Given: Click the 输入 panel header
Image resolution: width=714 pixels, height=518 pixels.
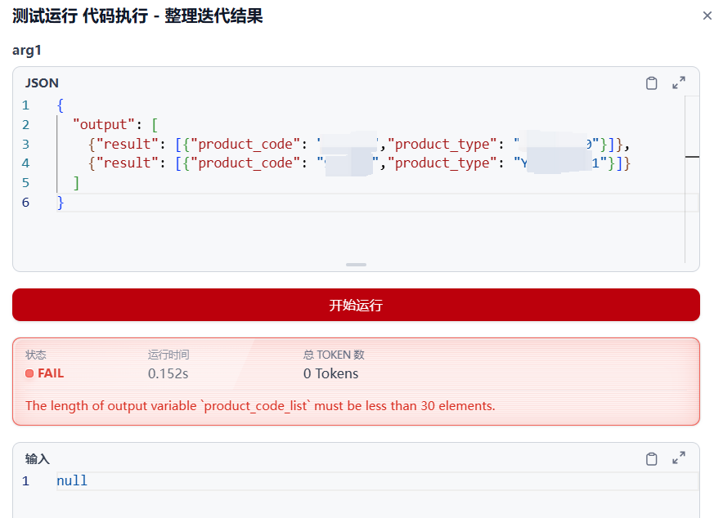Looking at the screenshot, I should [38, 458].
